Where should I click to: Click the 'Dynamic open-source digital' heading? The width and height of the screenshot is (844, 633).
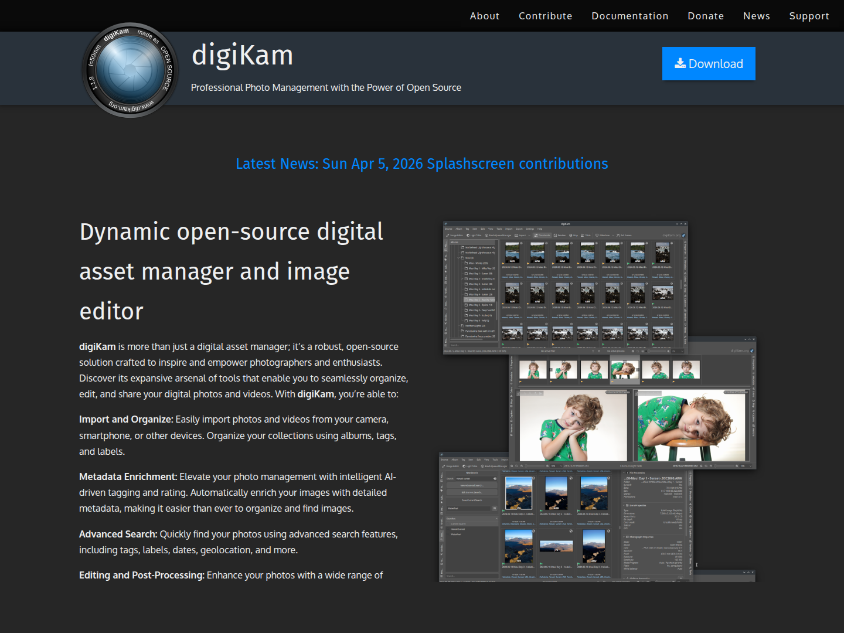[x=232, y=232]
